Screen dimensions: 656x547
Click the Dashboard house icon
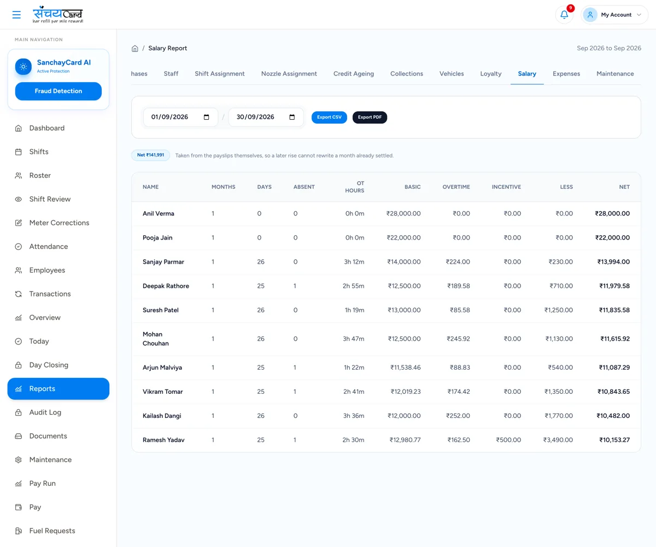(x=18, y=128)
